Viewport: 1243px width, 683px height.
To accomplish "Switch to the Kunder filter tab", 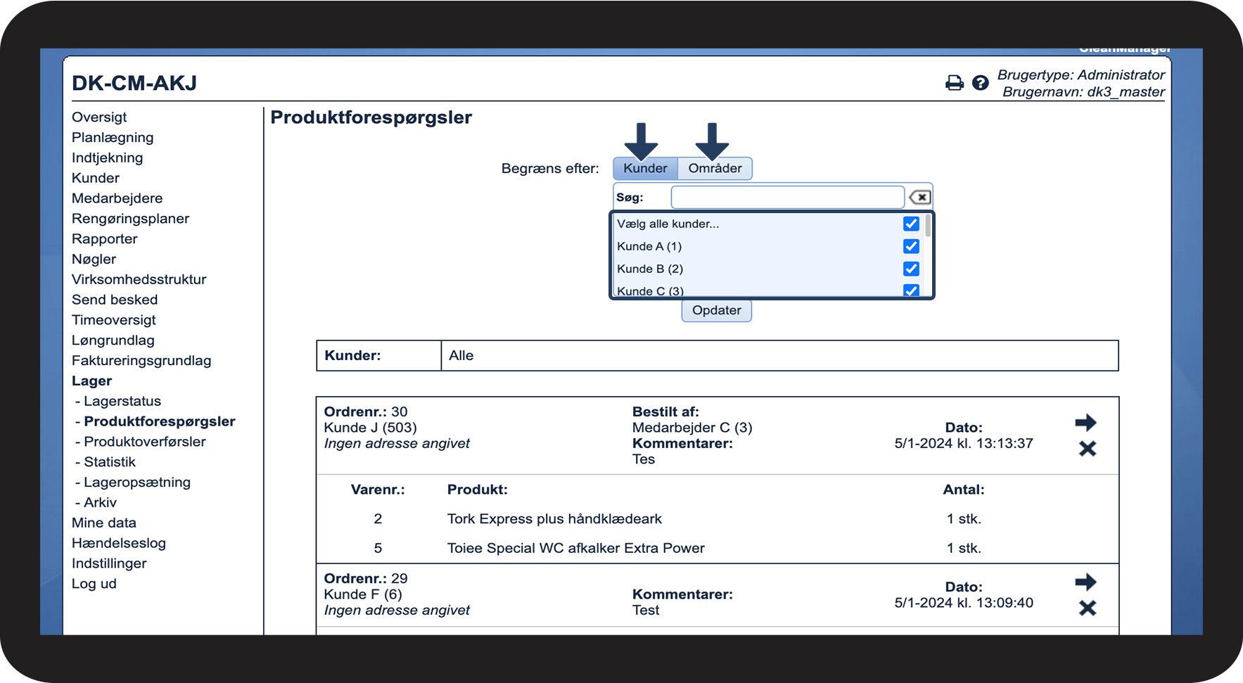I will coord(645,168).
